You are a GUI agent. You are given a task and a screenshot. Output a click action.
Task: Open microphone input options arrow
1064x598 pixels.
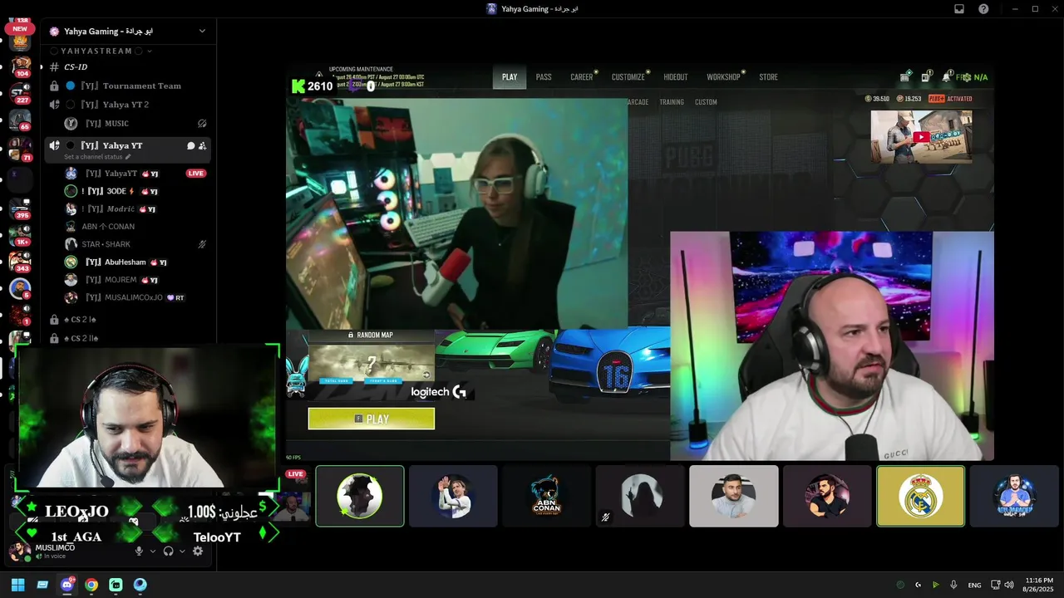click(153, 551)
